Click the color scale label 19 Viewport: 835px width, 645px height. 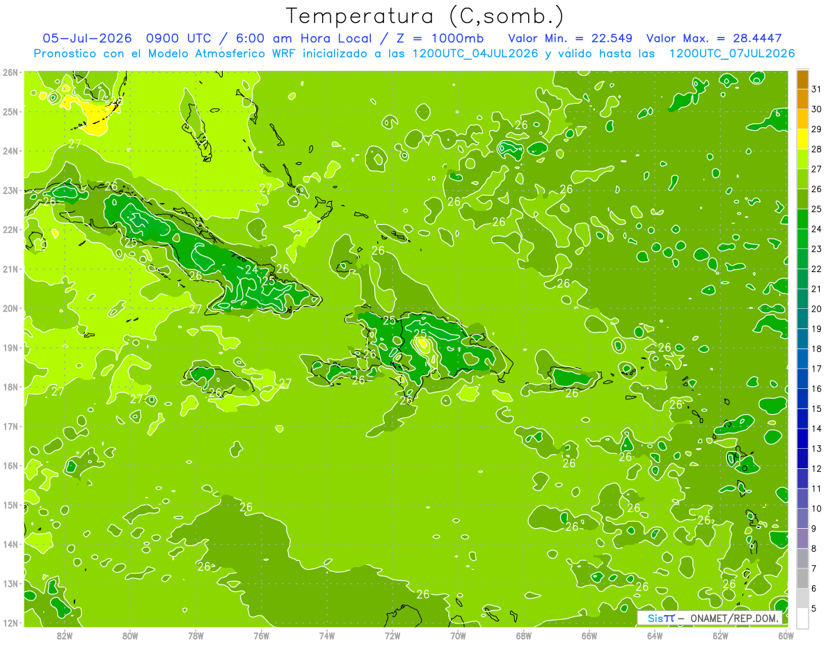[817, 329]
